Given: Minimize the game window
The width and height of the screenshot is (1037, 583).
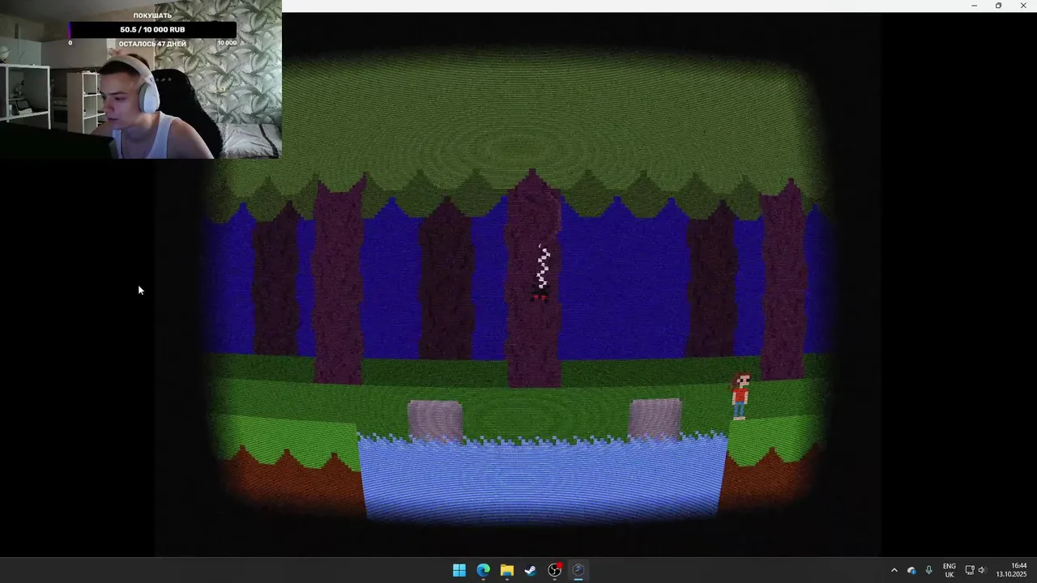Looking at the screenshot, I should [x=974, y=6].
